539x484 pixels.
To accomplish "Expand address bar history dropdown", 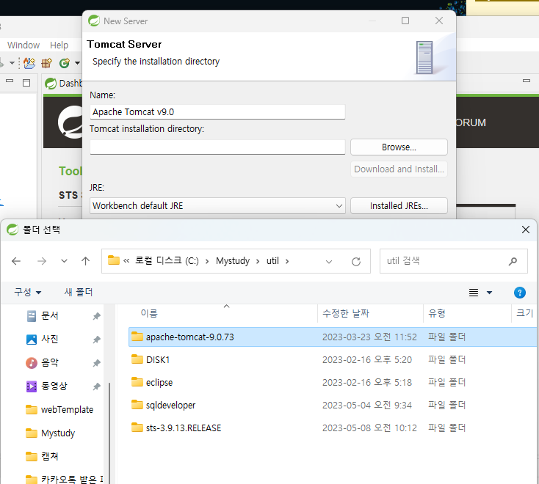I will coord(329,262).
